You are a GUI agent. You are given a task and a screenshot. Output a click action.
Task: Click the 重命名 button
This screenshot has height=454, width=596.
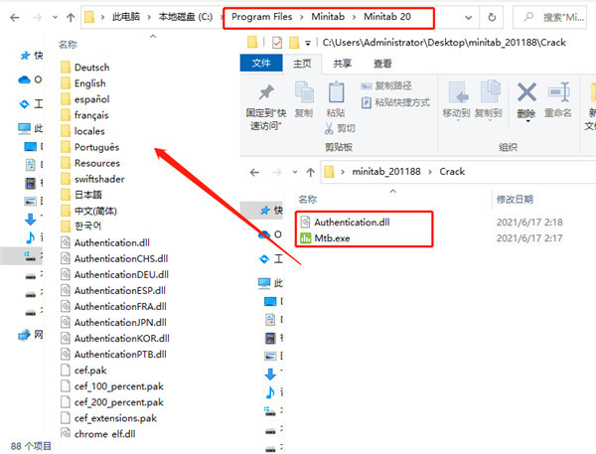(x=558, y=99)
